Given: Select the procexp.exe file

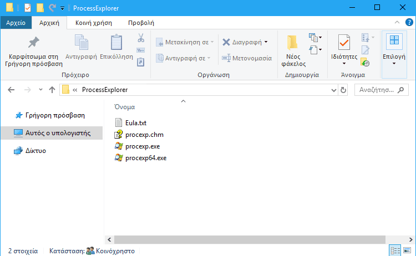Looking at the screenshot, I should click(137, 146).
